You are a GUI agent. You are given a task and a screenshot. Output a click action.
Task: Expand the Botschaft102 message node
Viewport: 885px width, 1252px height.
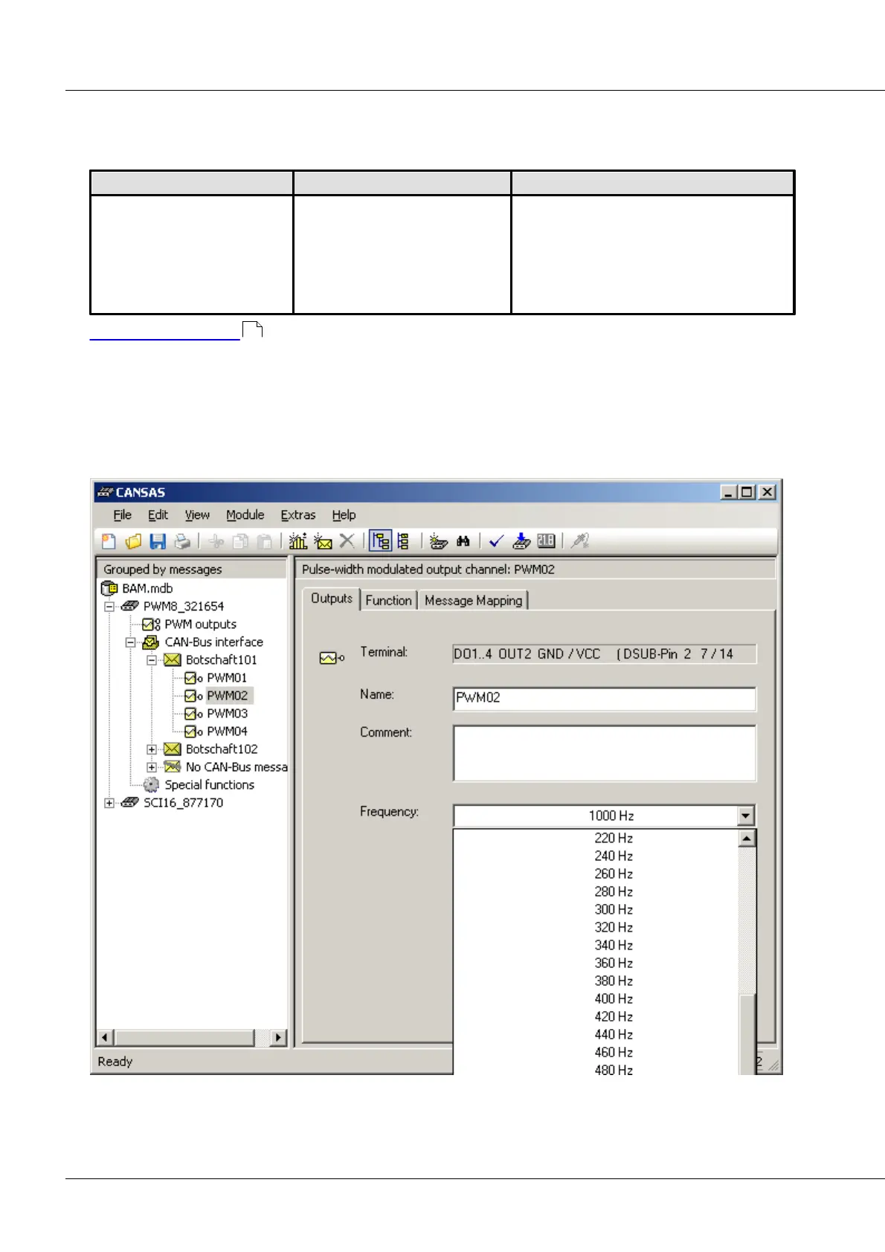click(152, 749)
